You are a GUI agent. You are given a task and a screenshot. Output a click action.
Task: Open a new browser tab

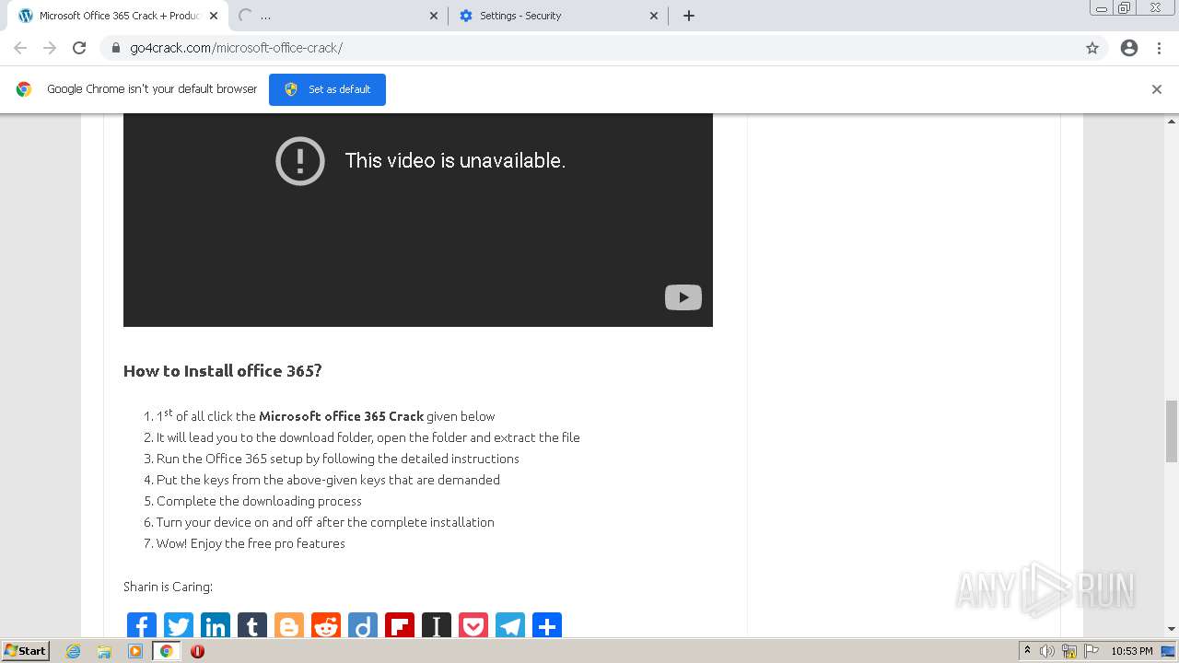689,16
